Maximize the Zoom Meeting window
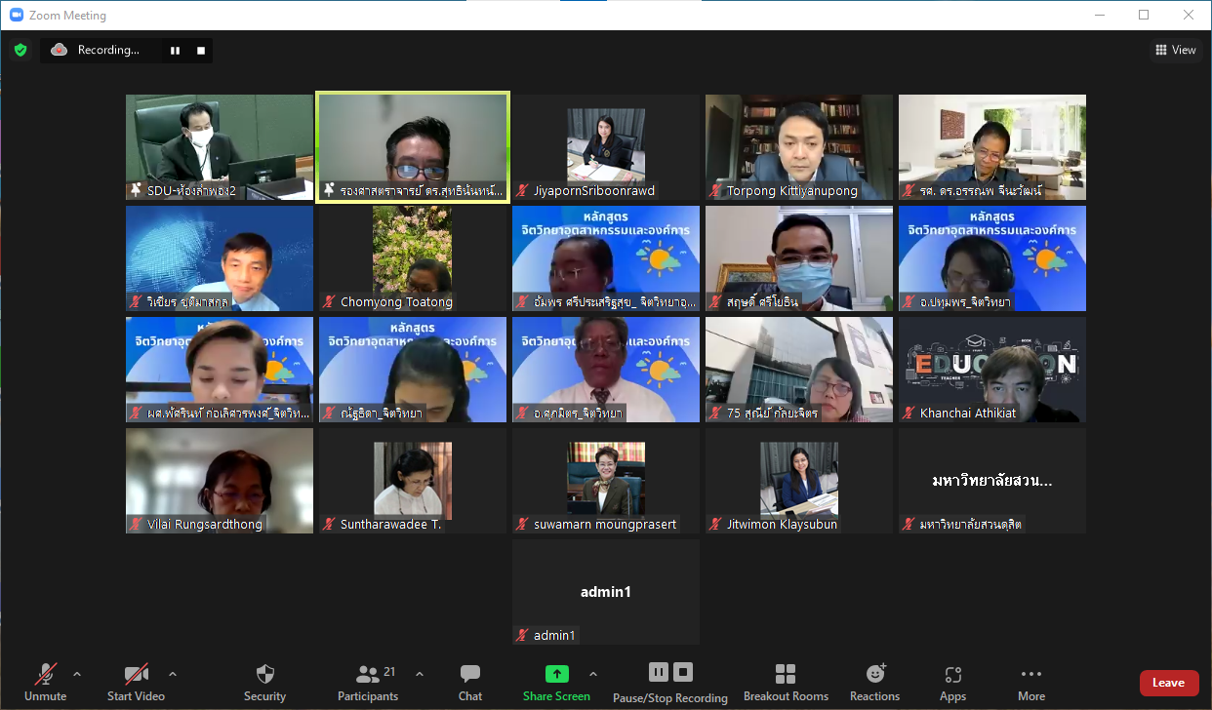The image size is (1212, 710). (1144, 15)
